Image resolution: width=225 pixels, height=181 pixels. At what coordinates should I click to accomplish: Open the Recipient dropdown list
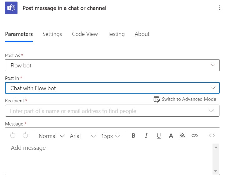[x=112, y=111]
